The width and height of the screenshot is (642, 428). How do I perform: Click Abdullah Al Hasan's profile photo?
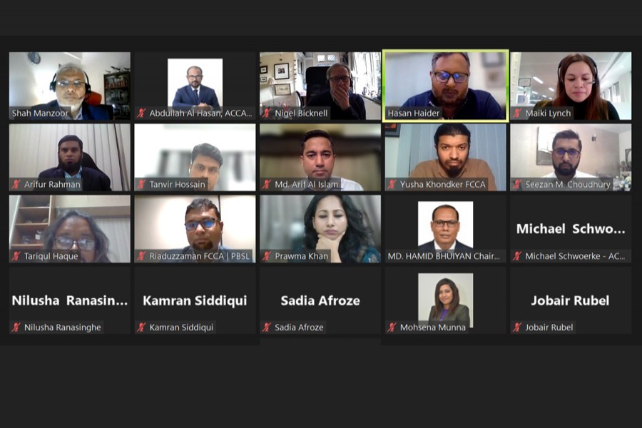coord(195,83)
